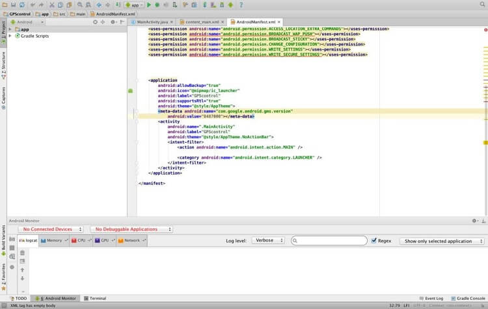Click the Open folder toolbar icon
Viewport: 488px width, 309px height.
point(5,5)
